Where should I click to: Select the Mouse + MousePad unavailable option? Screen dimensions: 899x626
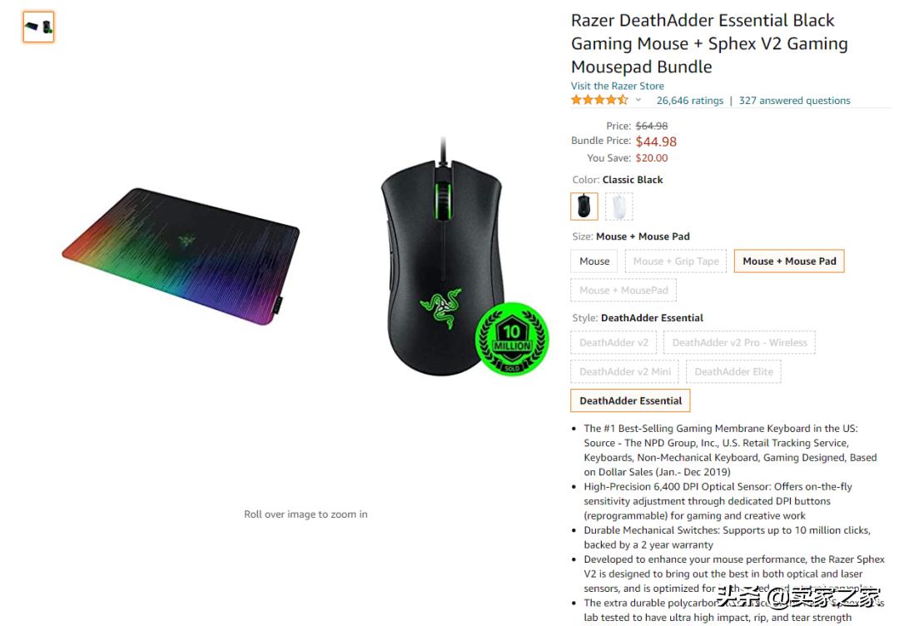click(623, 290)
